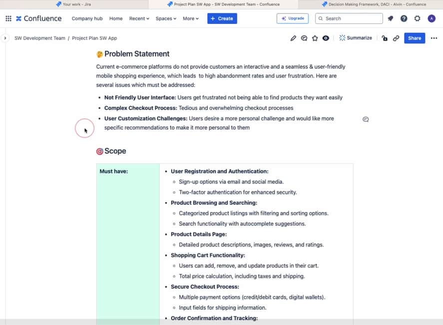Edit the page with pencil icon
The height and width of the screenshot is (325, 443).
pyautogui.click(x=293, y=38)
